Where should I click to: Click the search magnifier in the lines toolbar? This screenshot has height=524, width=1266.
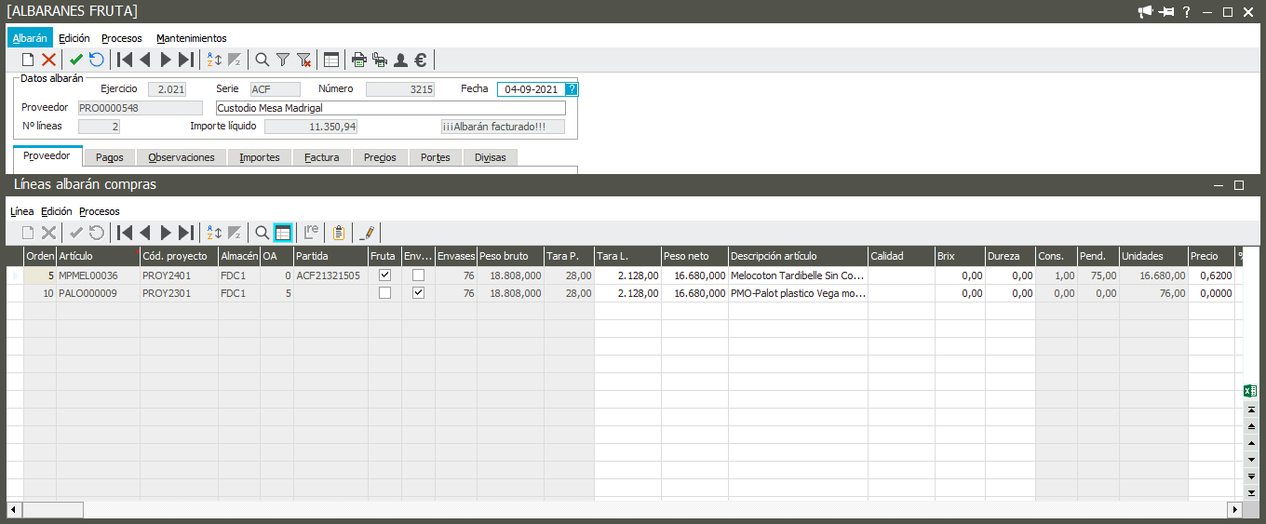point(263,233)
